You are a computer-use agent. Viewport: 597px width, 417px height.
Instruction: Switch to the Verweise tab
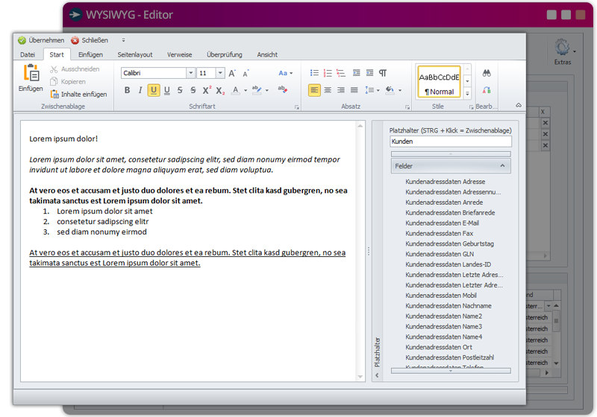click(179, 54)
